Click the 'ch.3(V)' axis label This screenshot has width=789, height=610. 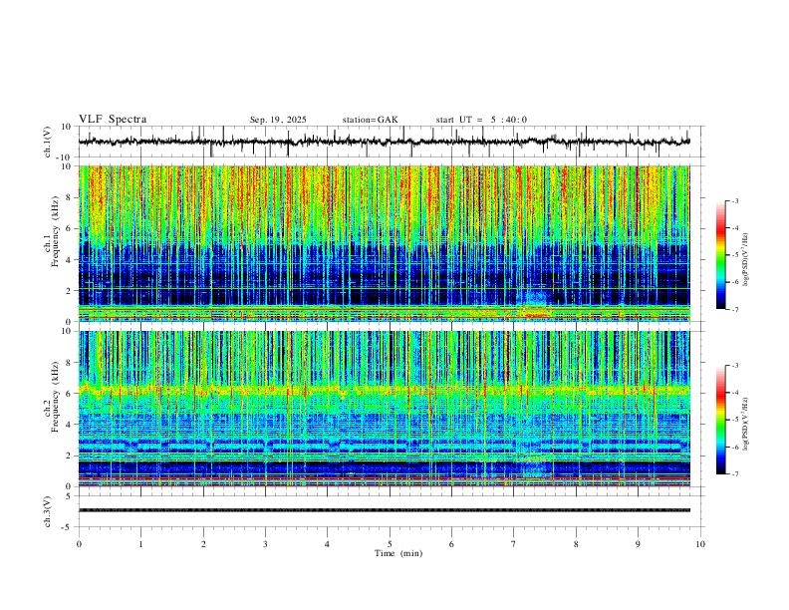point(48,512)
